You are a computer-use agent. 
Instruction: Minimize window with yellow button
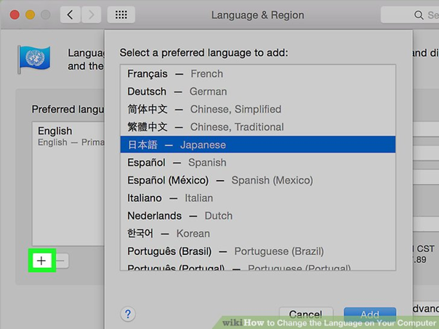pos(31,15)
